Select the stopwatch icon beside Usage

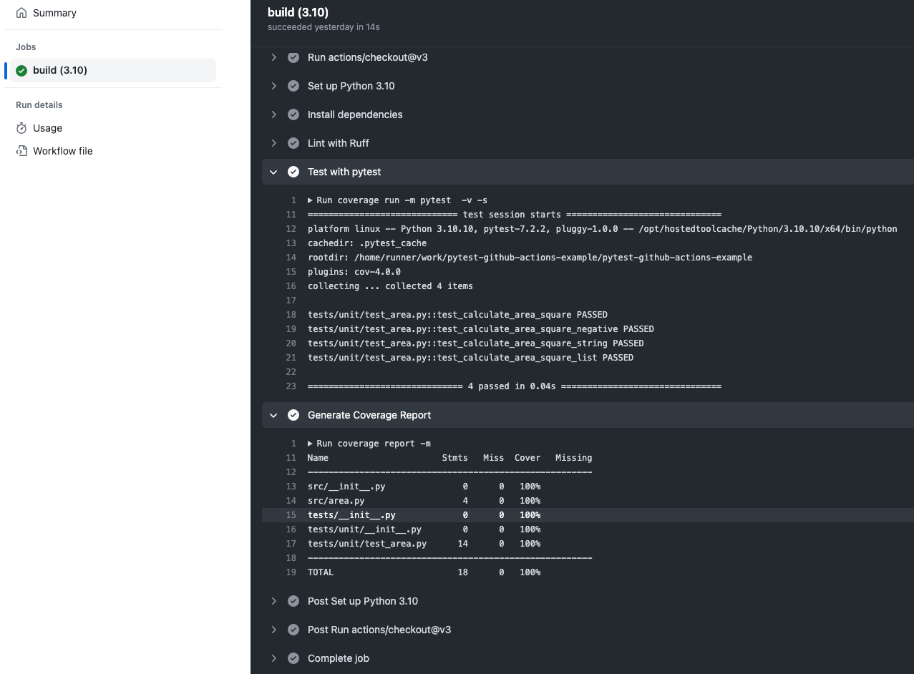click(22, 127)
